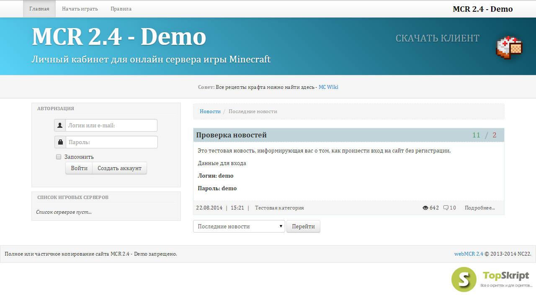Enable the Запомнить checkbox
Viewport: 536px width, 295px height.
[x=59, y=157]
